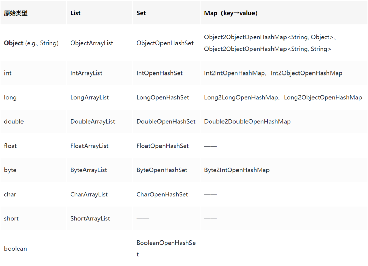
Task: Click the DoubleOpenHashSet cell
Action: pyautogui.click(x=166, y=122)
